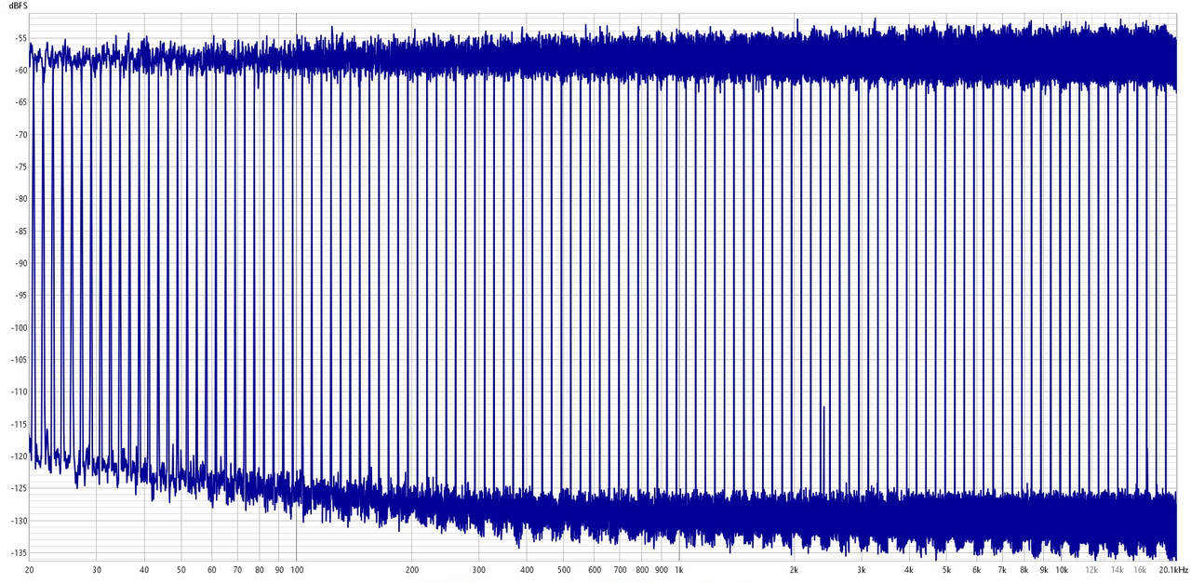Select the 6k frequency tick label
Screen dimensions: 1191x583
tap(977, 569)
